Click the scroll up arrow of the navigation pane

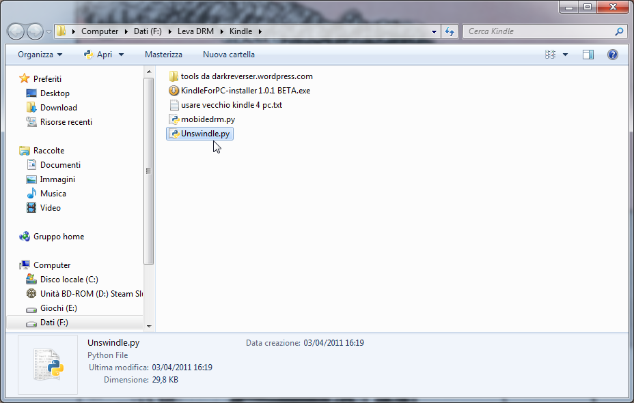pyautogui.click(x=149, y=72)
